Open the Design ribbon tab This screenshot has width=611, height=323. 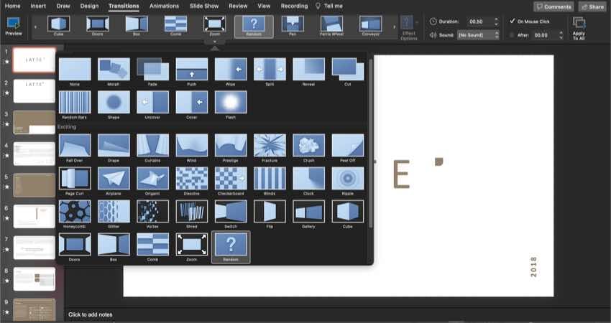90,6
